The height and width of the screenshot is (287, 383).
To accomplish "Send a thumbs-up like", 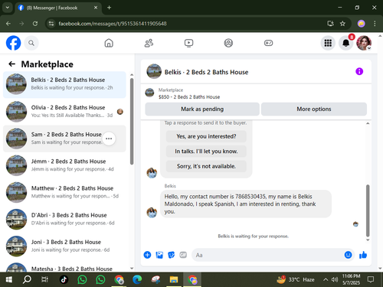I will pos(363,255).
